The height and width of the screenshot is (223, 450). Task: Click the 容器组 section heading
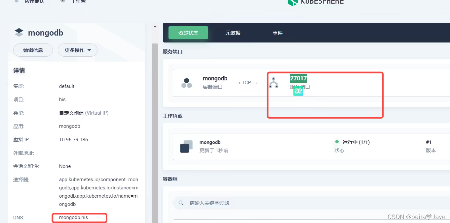pyautogui.click(x=170, y=179)
